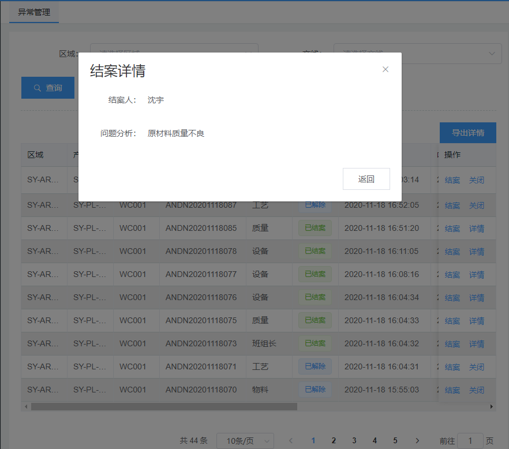Click the 导出详情 export button
The height and width of the screenshot is (449, 509).
467,133
